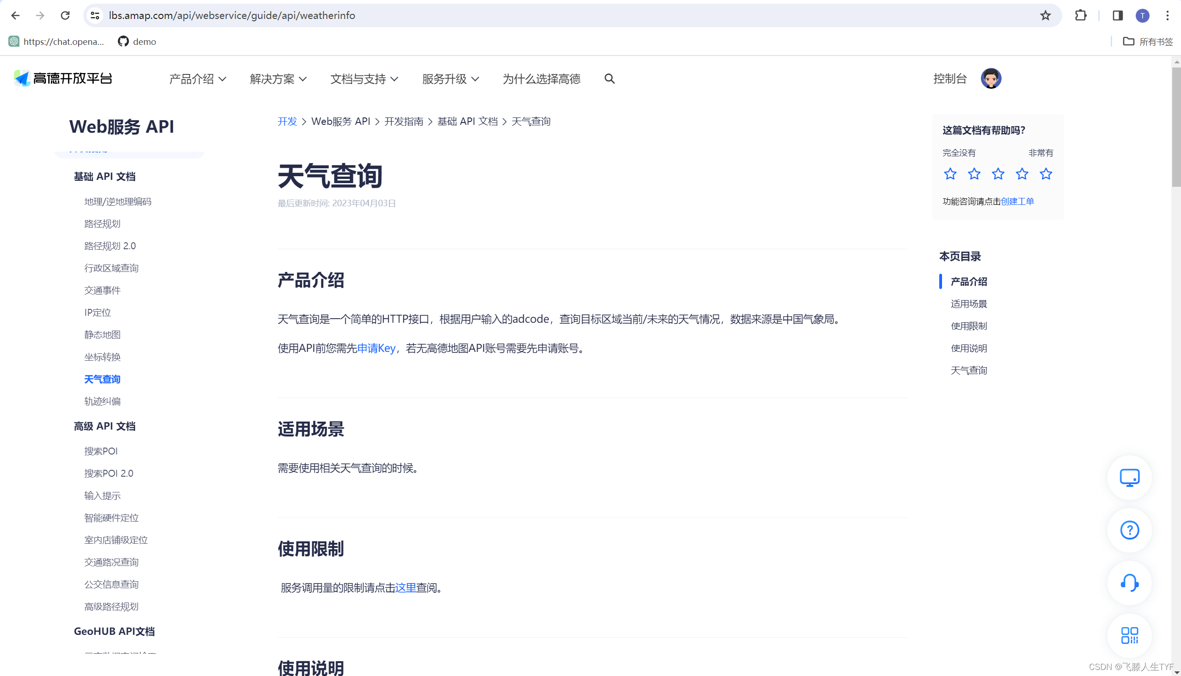Expand the 服务升级 dropdown menu

point(450,79)
